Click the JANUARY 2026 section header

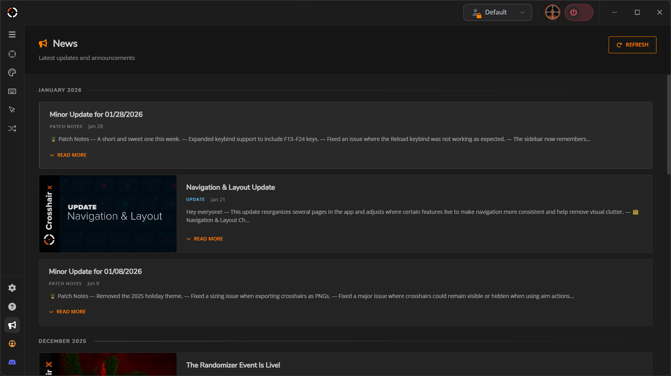pyautogui.click(x=60, y=90)
